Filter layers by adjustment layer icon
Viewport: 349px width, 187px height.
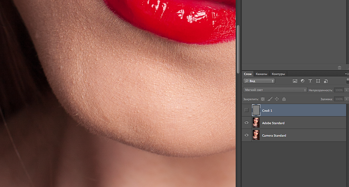[x=303, y=81]
